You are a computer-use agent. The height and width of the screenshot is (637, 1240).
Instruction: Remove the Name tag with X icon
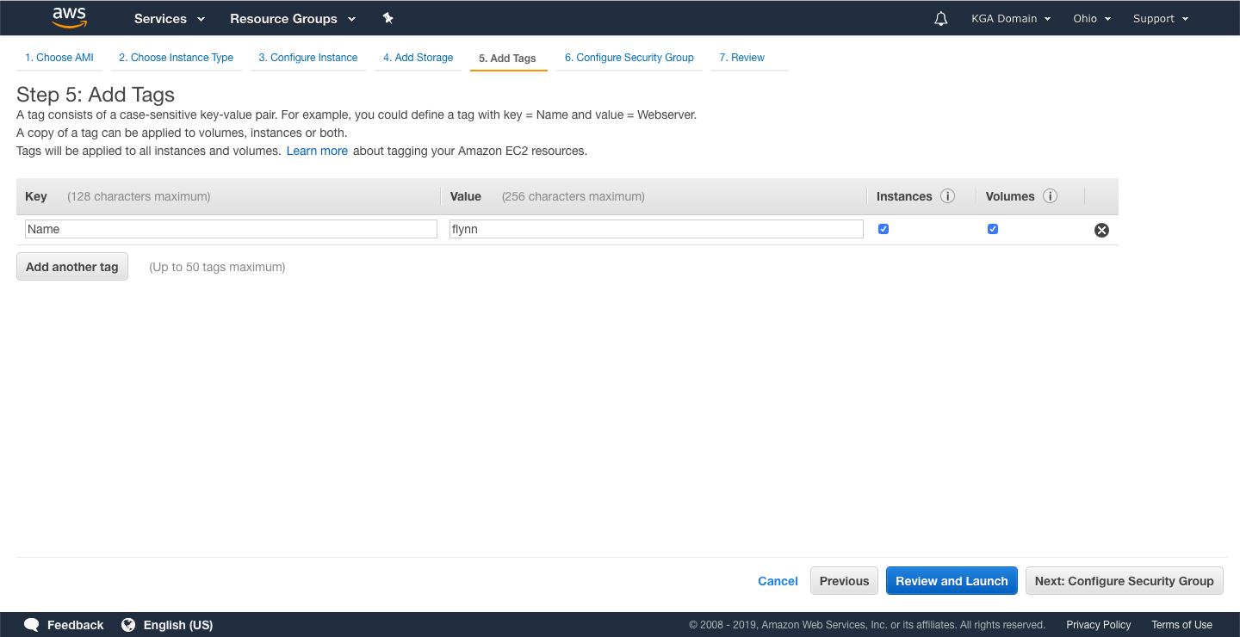(1101, 230)
